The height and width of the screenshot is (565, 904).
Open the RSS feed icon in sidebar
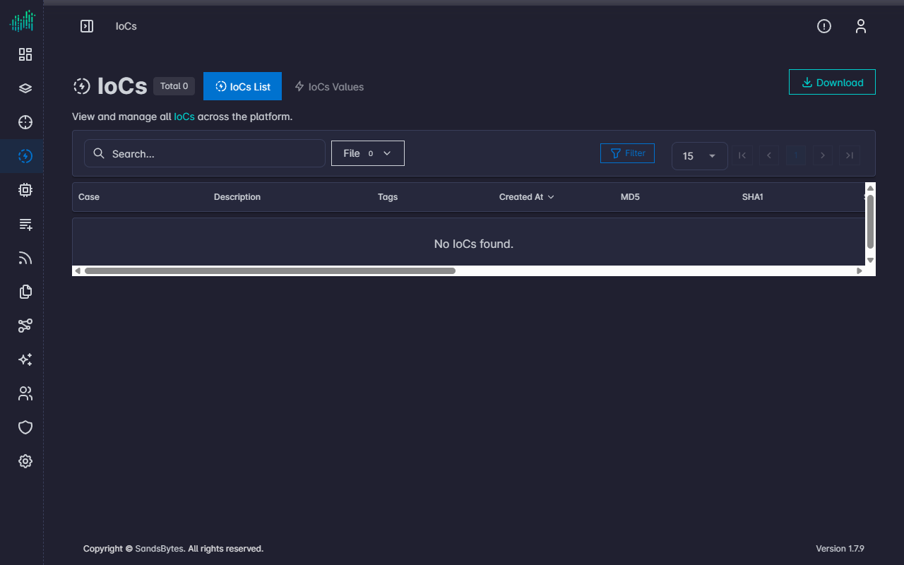(25, 258)
